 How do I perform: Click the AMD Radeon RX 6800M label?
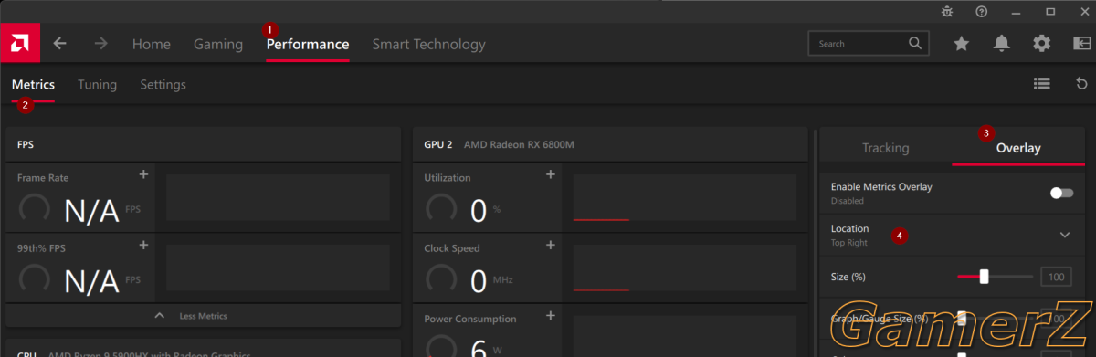[x=519, y=144]
